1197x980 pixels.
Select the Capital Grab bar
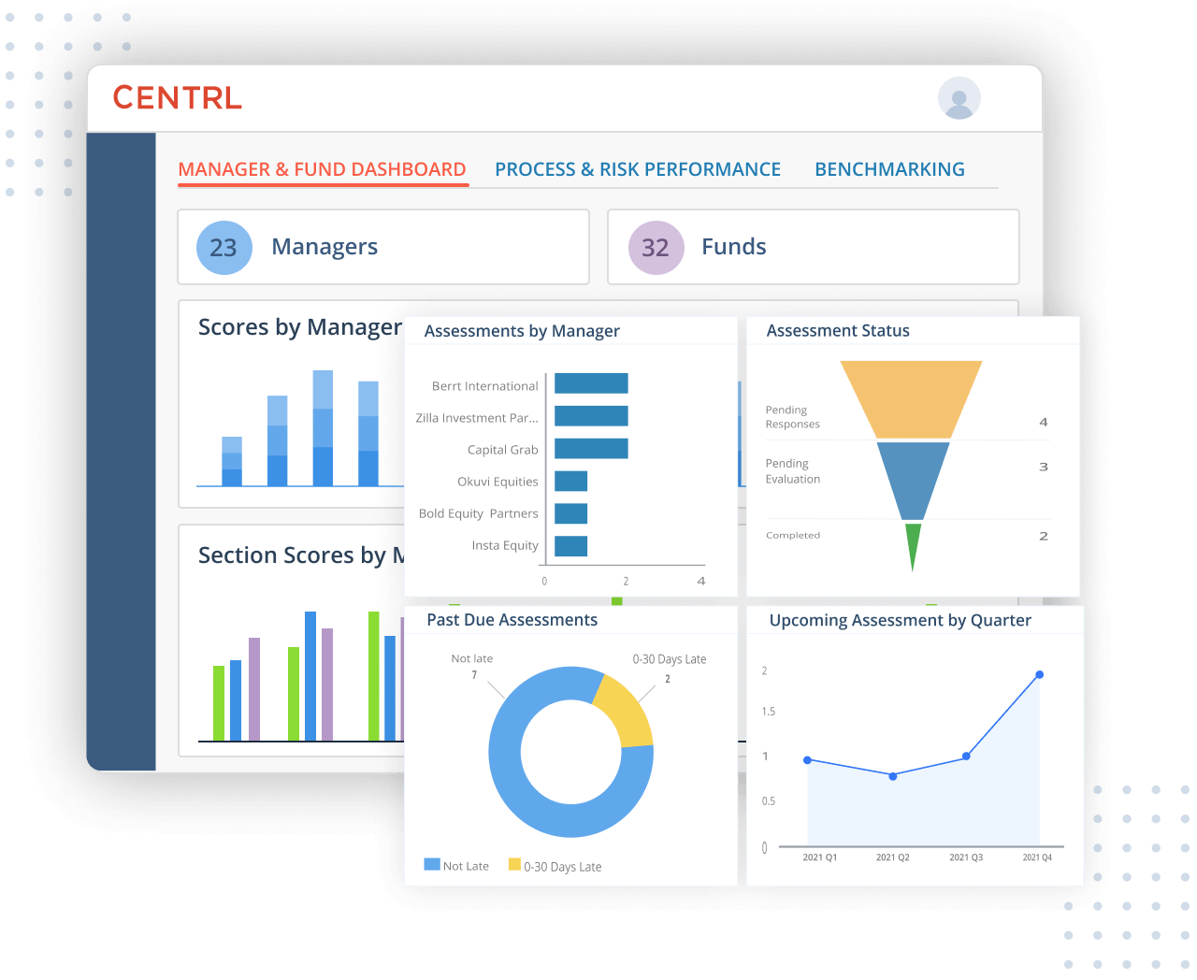coord(591,448)
